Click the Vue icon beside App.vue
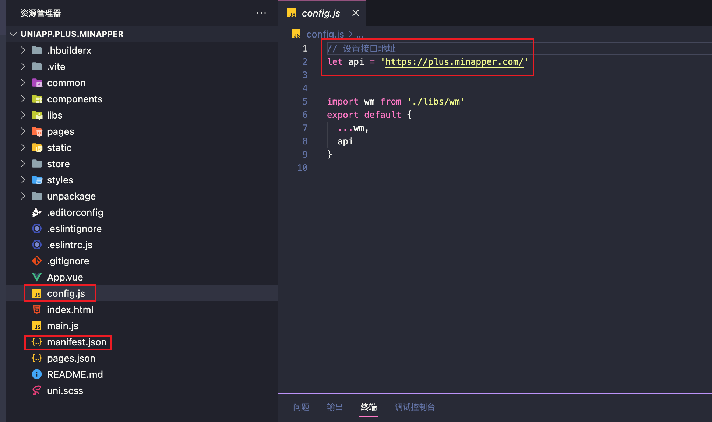 37,277
